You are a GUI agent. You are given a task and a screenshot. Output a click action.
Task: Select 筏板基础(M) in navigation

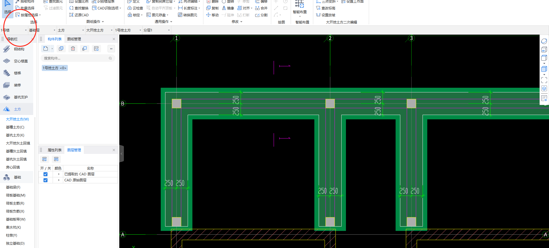click(x=16, y=195)
